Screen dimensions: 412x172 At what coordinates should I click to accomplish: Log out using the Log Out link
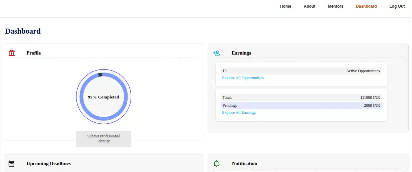coord(397,6)
